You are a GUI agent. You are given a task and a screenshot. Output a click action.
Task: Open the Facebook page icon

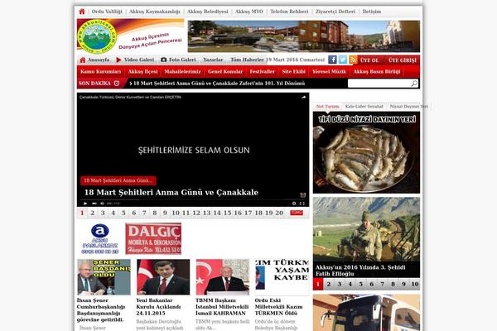coord(332,60)
